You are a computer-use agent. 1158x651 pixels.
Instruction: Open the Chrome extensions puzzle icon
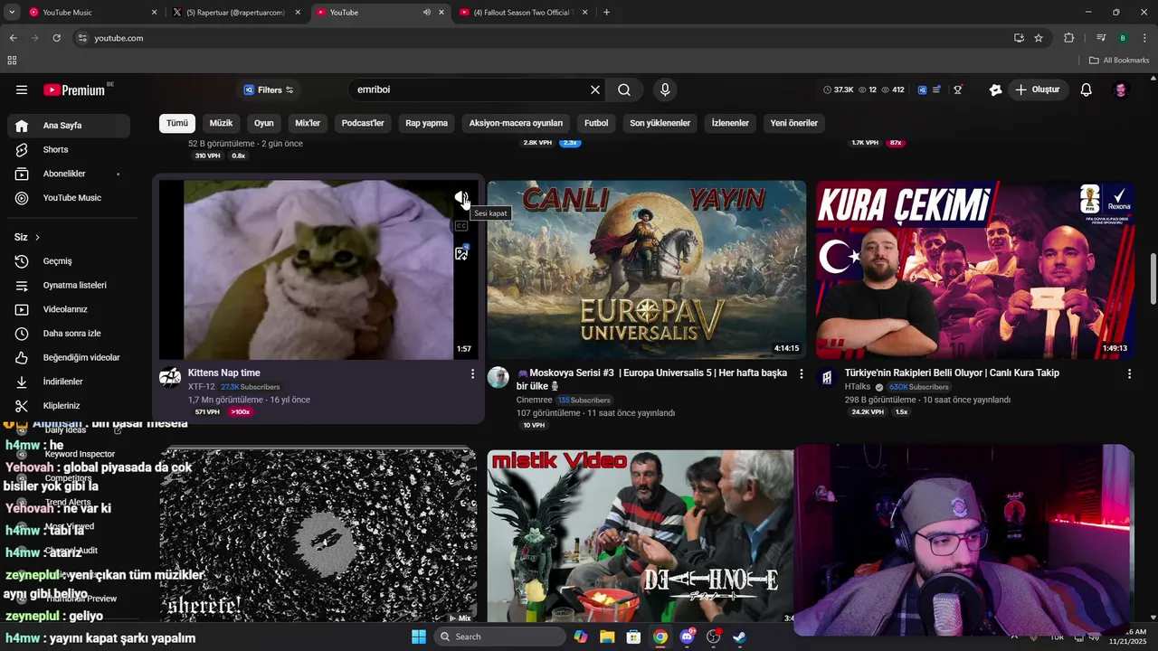pyautogui.click(x=1068, y=38)
